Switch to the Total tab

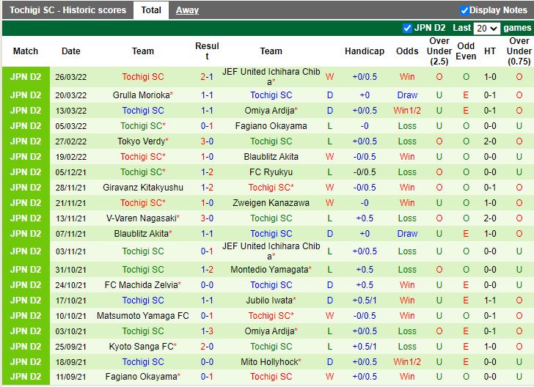(151, 10)
